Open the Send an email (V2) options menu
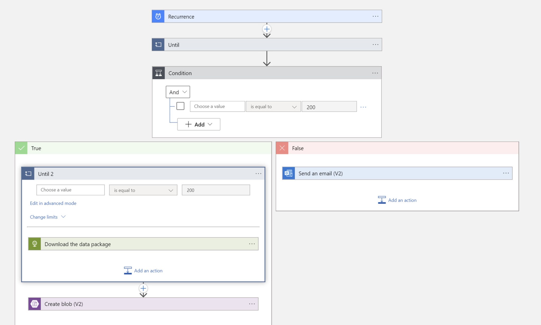This screenshot has height=325, width=541. click(506, 173)
